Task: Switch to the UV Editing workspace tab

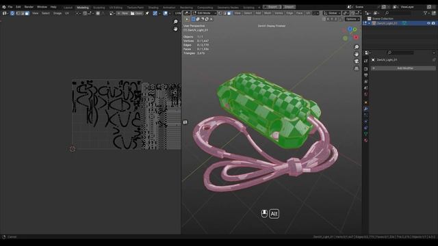Action: 116,8
